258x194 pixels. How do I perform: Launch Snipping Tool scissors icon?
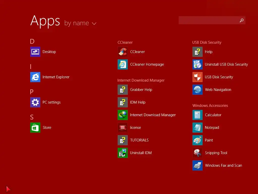[198, 153]
